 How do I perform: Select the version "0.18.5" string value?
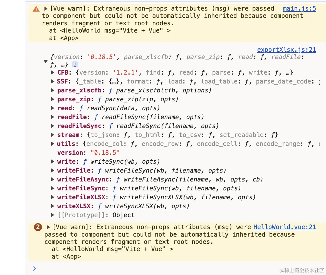pyautogui.click(x=105, y=153)
